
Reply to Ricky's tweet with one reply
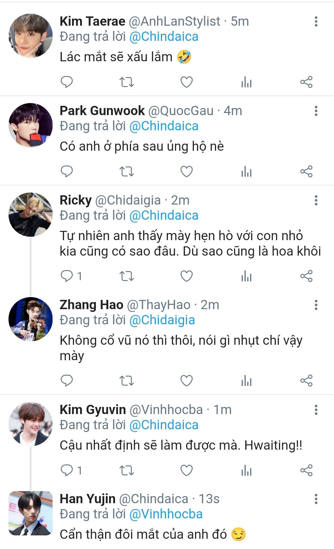66,276
